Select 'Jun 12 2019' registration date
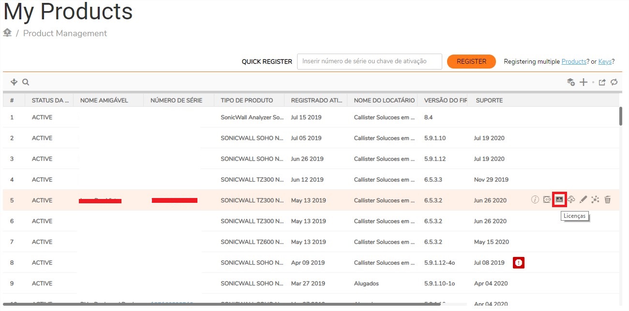 pos(307,180)
